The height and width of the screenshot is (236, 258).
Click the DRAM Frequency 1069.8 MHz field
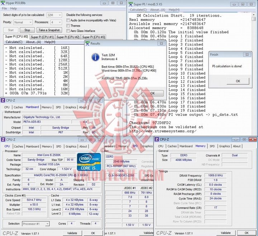215,175
